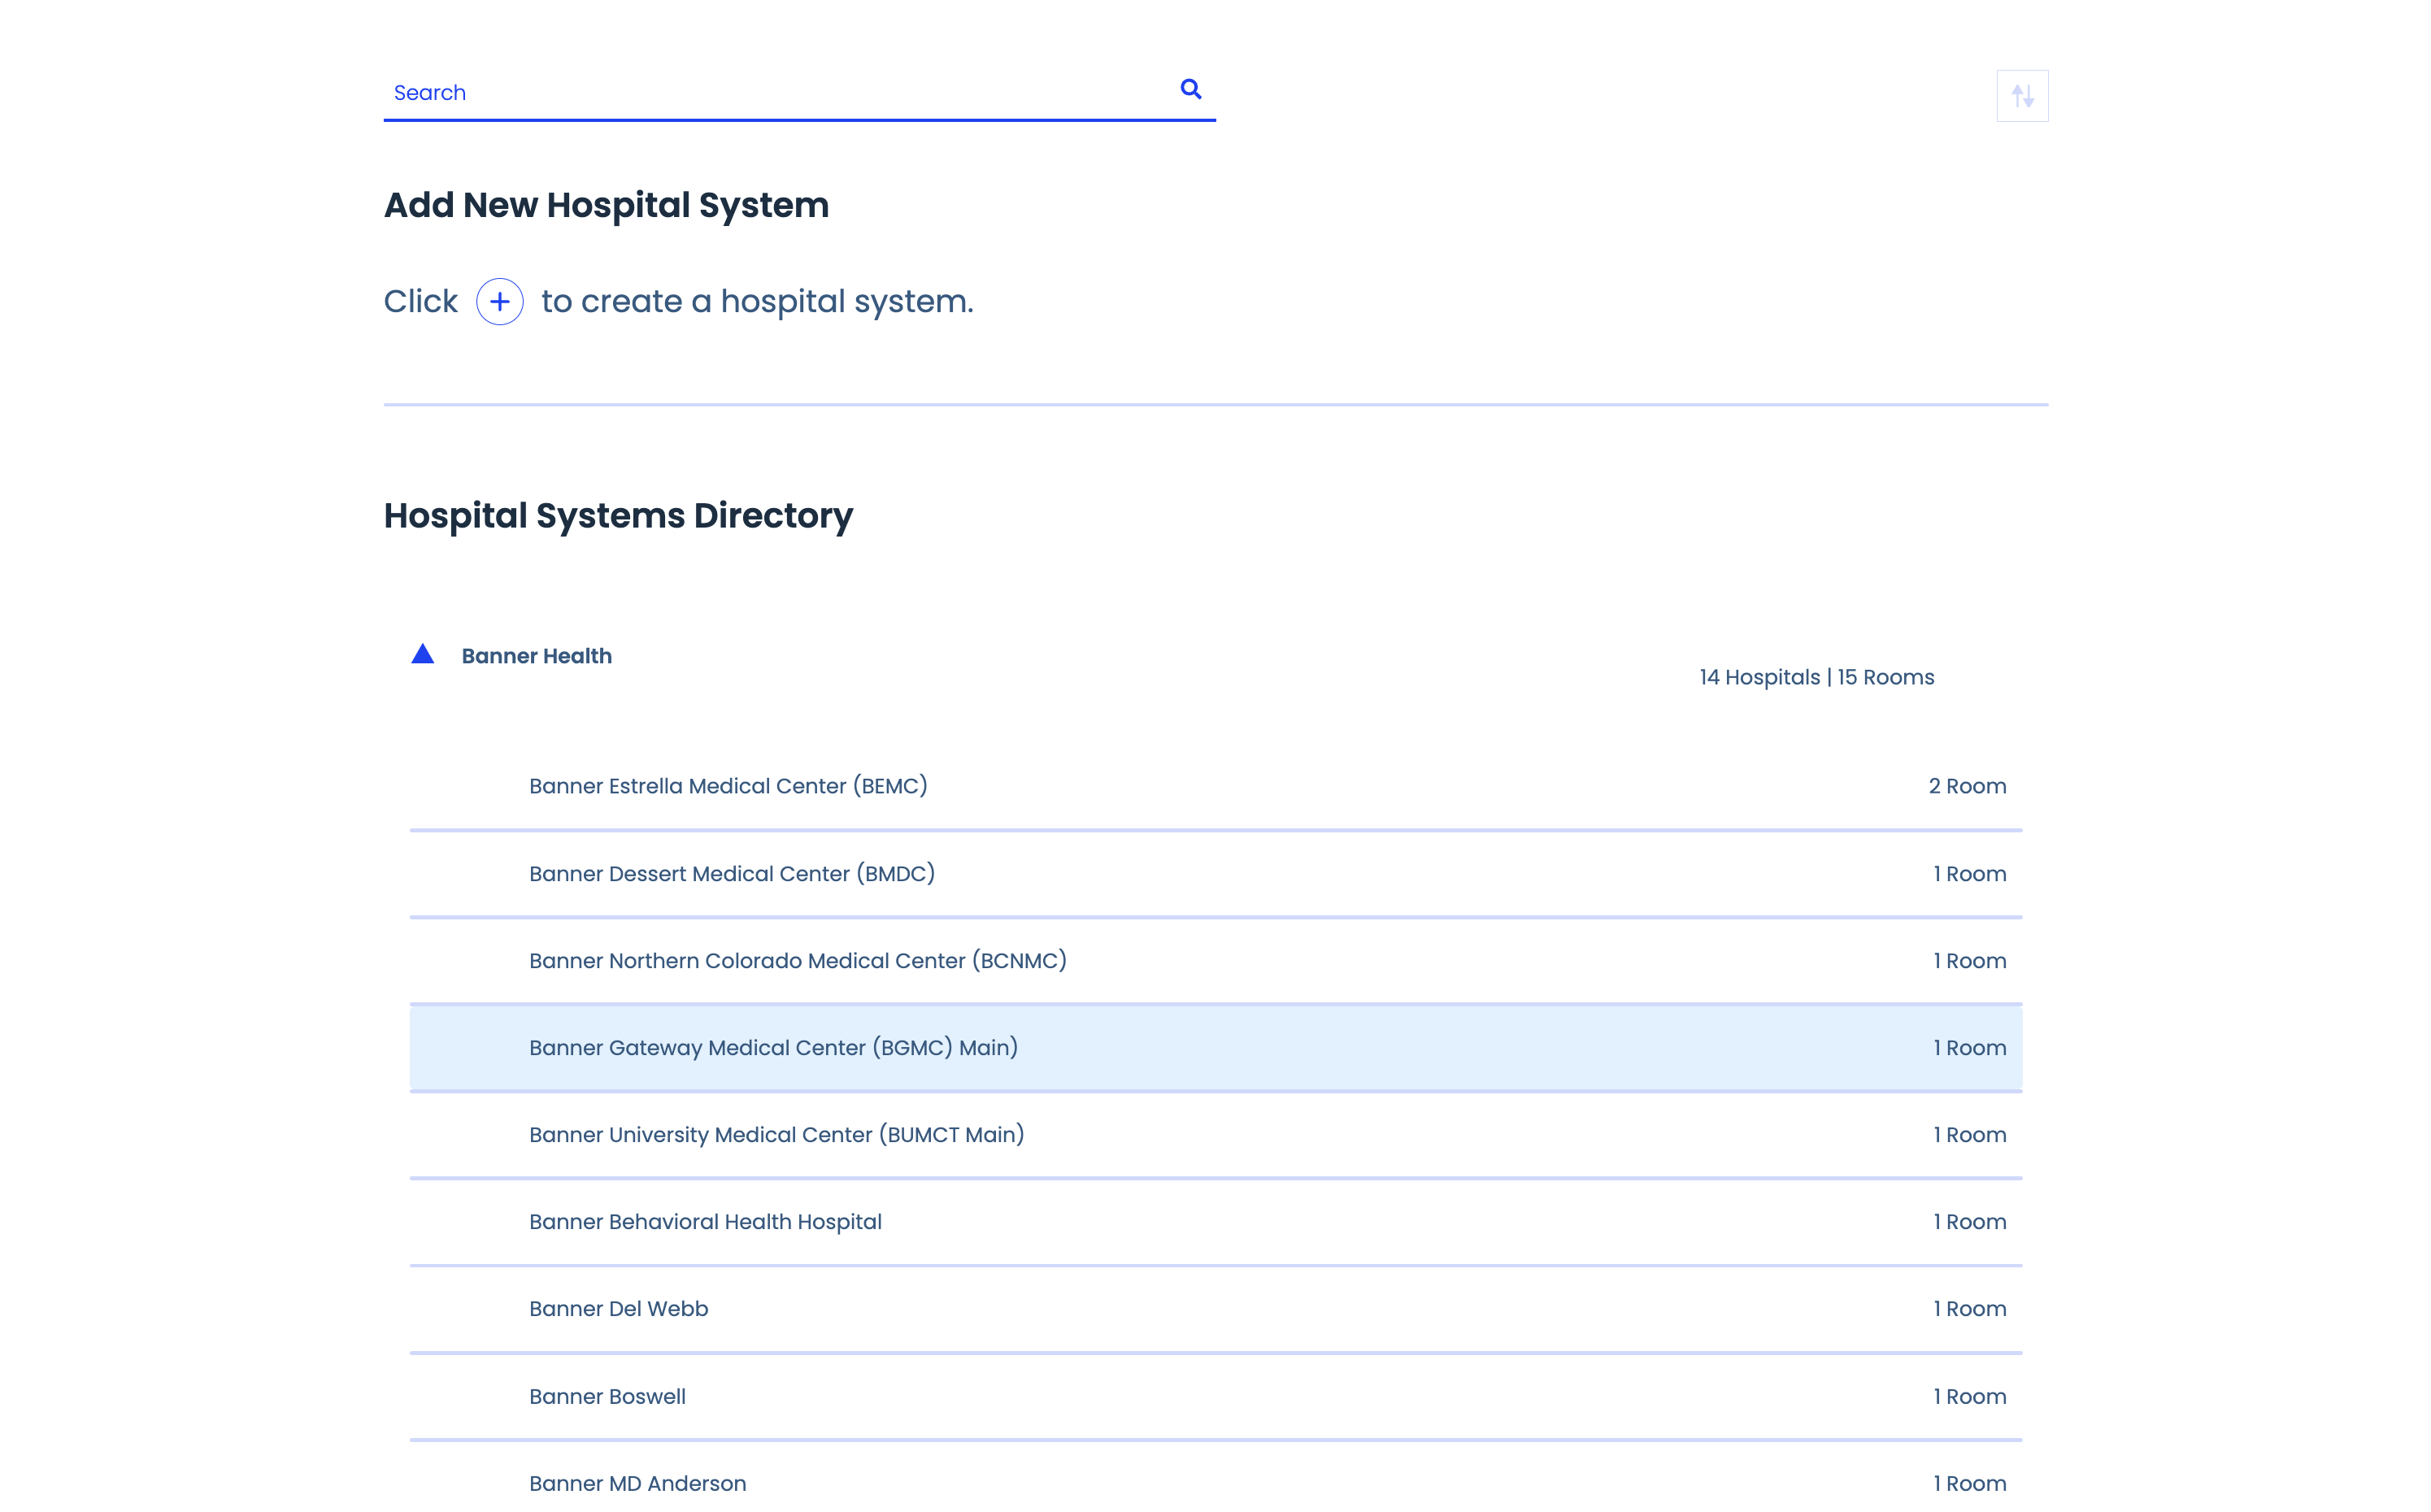
Task: Open Banner Boswell row
Action: pyautogui.click(x=1216, y=1397)
